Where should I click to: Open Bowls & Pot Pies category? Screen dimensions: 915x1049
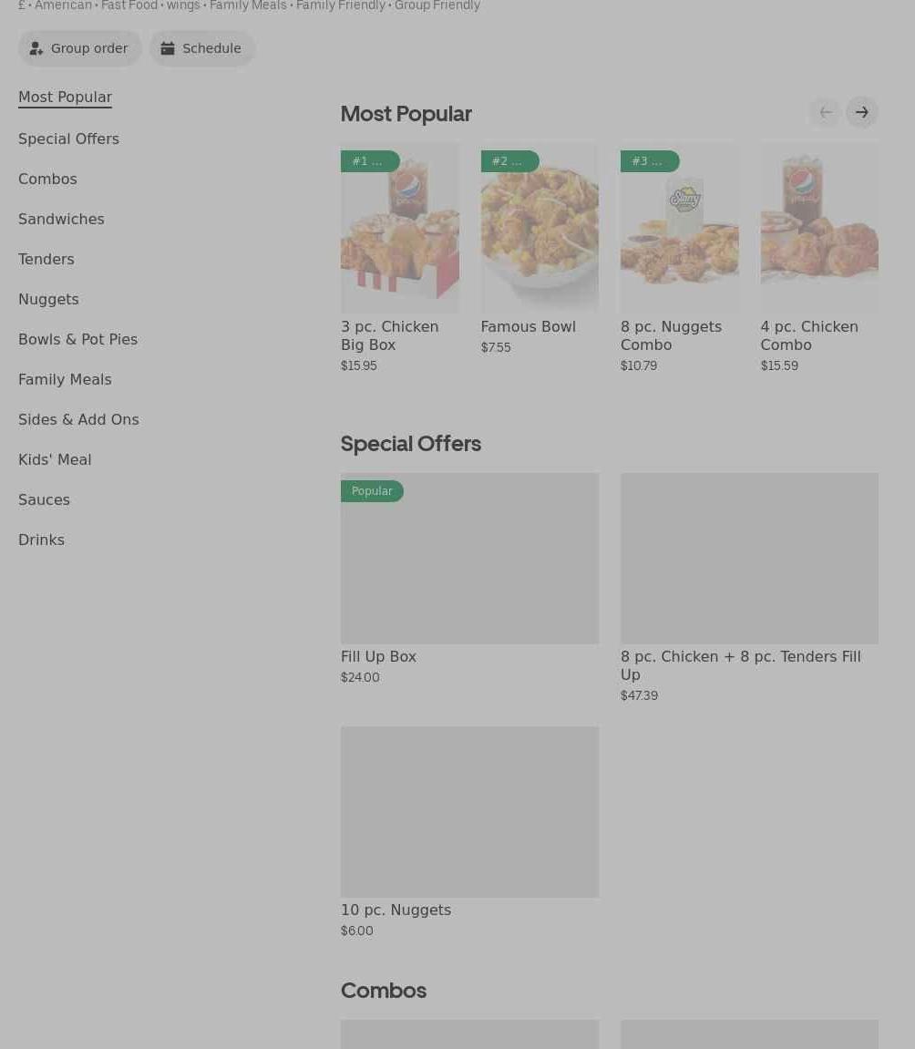pos(77,339)
